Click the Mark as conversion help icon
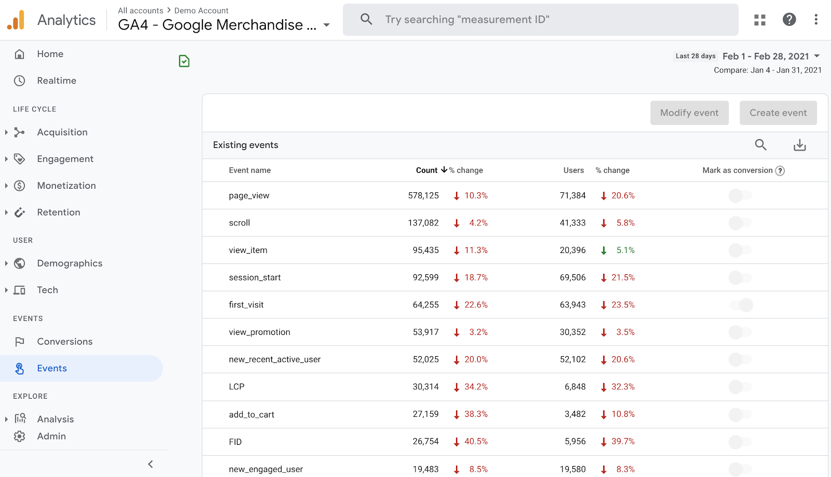Screen dimensions: 831x477 pyautogui.click(x=780, y=171)
